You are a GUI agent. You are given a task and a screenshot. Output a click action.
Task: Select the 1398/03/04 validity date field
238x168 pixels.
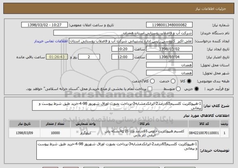click(x=169, y=57)
